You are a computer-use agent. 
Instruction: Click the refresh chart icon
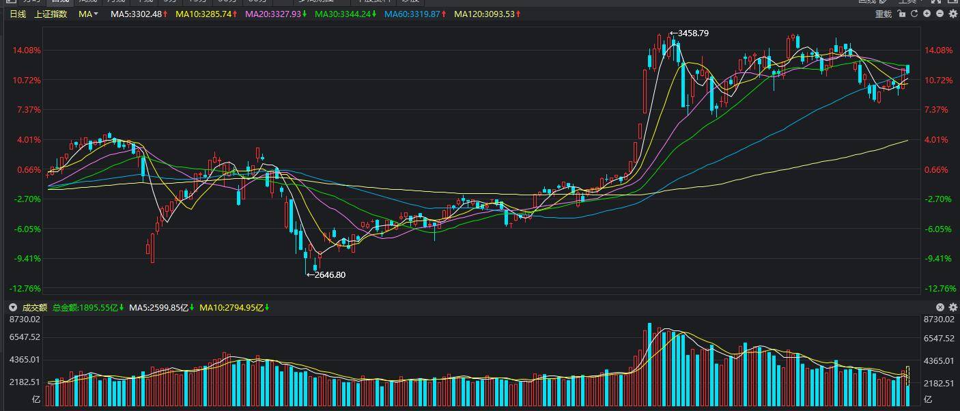click(914, 14)
